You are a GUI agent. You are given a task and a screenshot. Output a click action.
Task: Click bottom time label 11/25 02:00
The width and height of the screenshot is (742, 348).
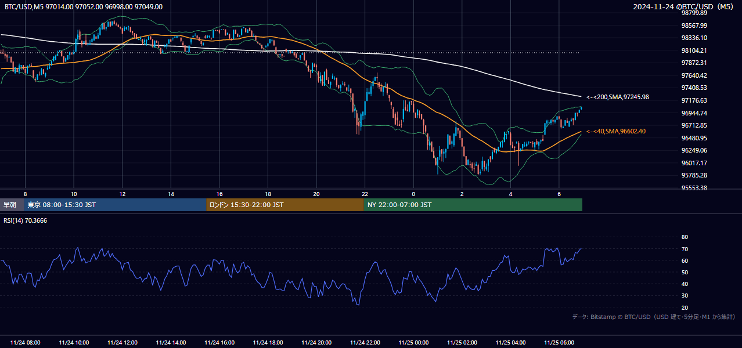(x=462, y=343)
